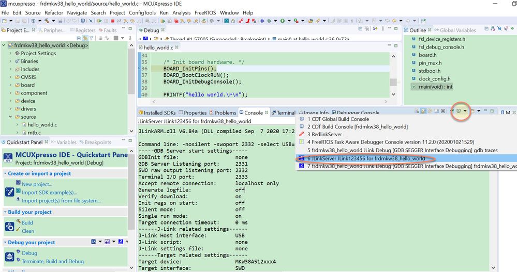Open hello_world.c in project tree
This screenshot has height=272, width=517.
click(x=42, y=125)
